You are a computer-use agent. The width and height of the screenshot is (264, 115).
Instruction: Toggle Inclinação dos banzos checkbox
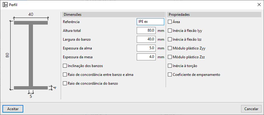[x=65, y=66]
